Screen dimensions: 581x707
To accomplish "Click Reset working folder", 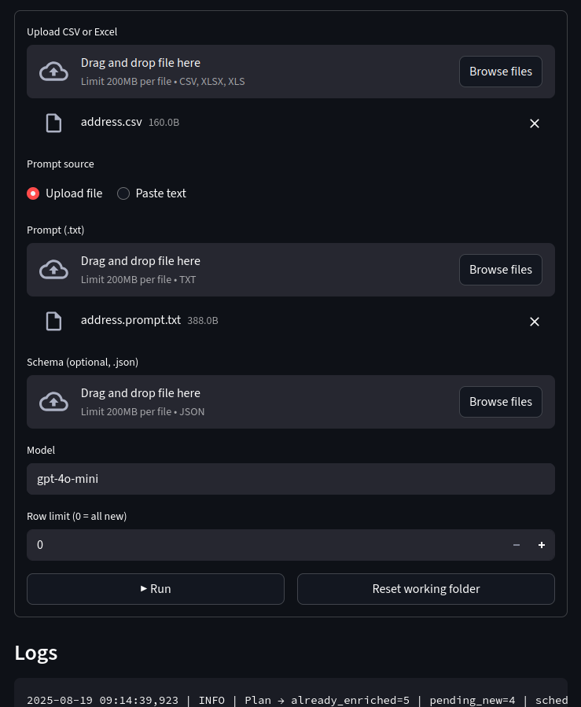I will pyautogui.click(x=425, y=589).
